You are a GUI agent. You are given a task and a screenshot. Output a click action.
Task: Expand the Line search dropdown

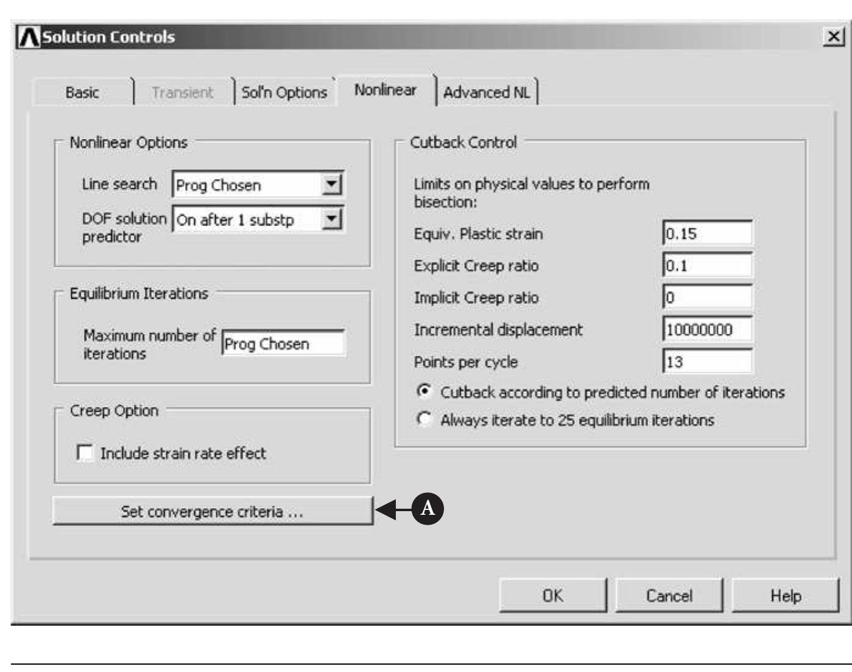click(x=331, y=185)
